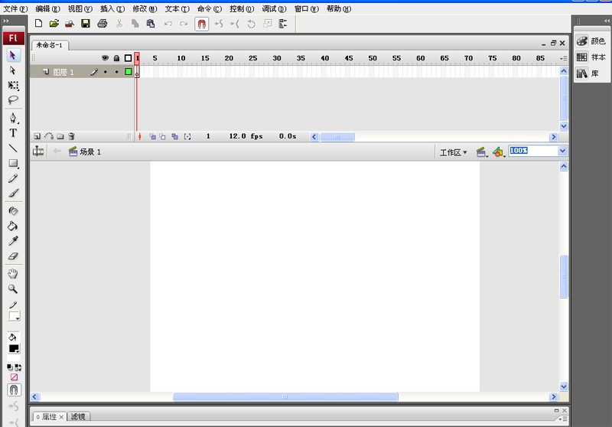The width and height of the screenshot is (612, 427).
Task: Toggle lock dot for 图层 1
Action: pyautogui.click(x=117, y=72)
